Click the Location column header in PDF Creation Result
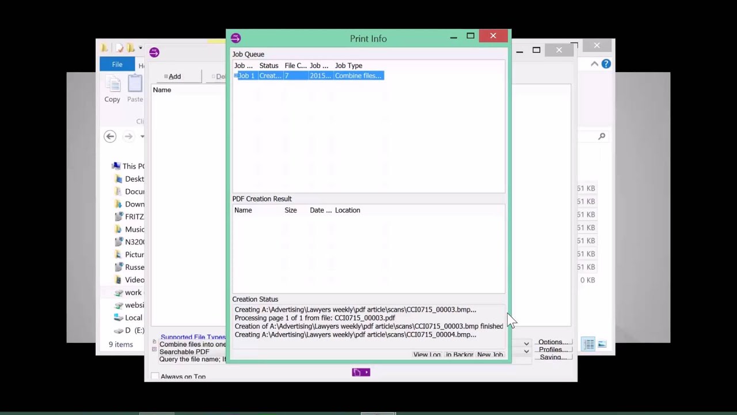The width and height of the screenshot is (737, 415). [x=348, y=210]
